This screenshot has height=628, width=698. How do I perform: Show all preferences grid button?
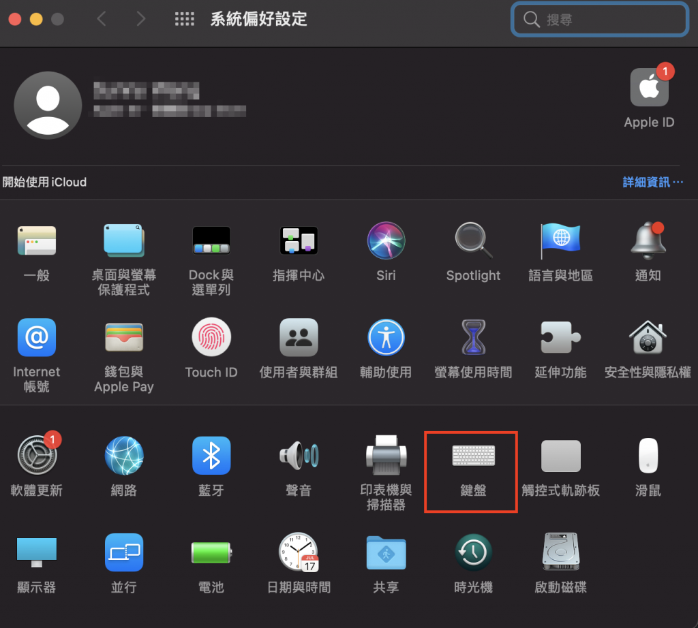pos(184,19)
